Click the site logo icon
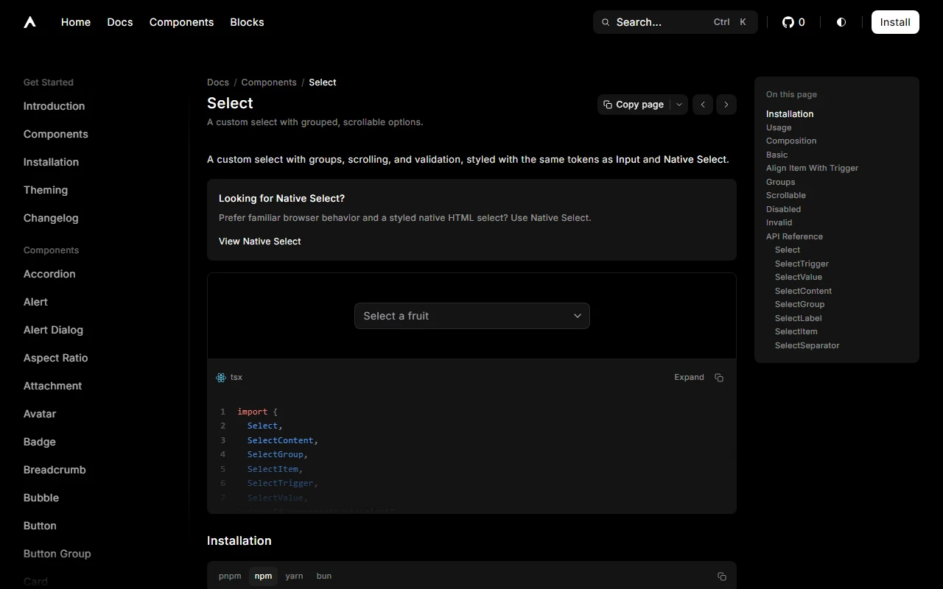 coord(29,22)
